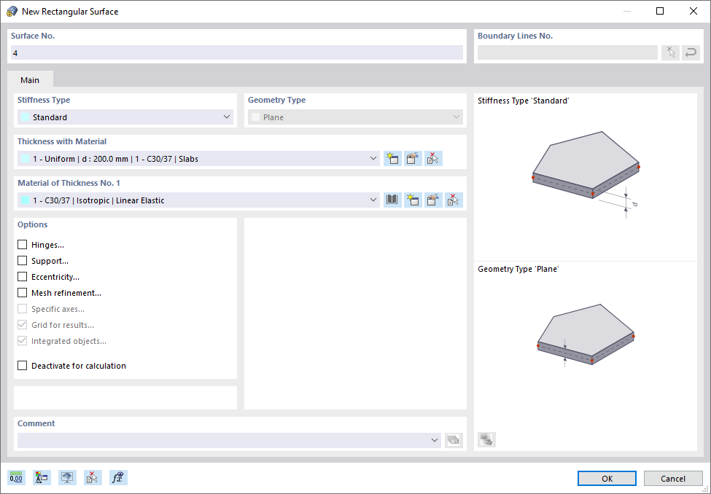Check the Eccentricity option
Screen dimensions: 711x494
tap(22, 276)
